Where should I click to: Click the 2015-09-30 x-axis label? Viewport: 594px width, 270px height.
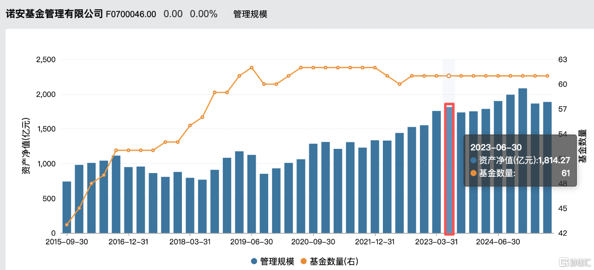67,242
